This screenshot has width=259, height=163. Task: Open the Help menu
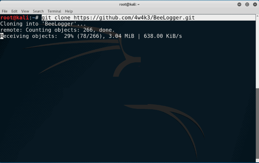[69, 11]
